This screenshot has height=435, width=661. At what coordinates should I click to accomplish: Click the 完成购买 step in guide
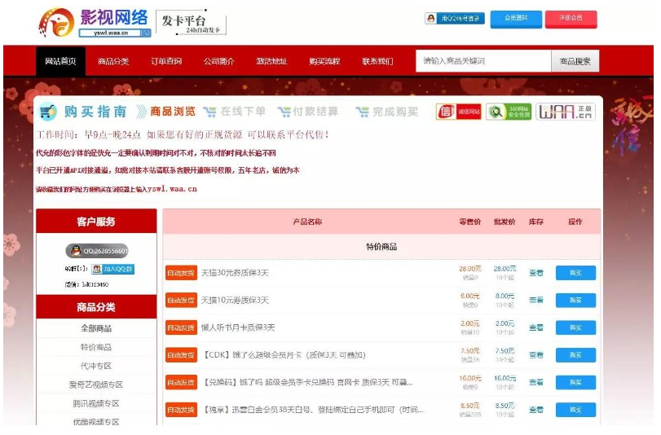coord(387,112)
